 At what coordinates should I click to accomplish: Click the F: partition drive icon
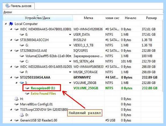pyautogui.click(x=22, y=72)
